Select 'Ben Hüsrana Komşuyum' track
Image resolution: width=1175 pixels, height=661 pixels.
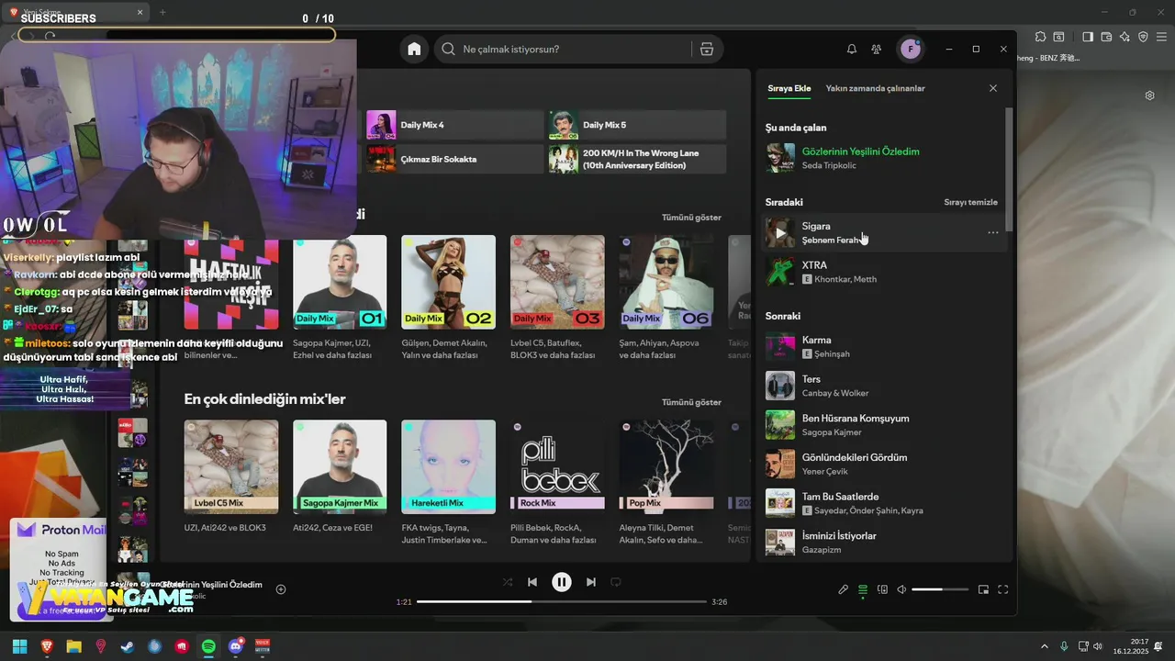(884, 425)
